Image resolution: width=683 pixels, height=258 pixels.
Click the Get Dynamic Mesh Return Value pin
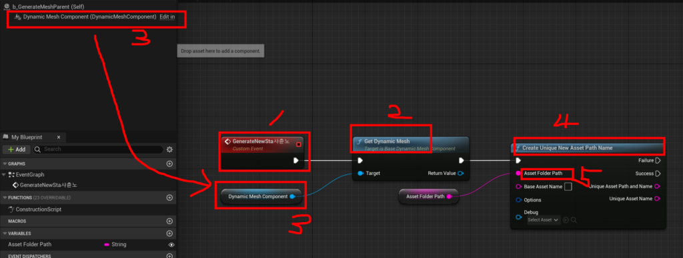tap(460, 174)
